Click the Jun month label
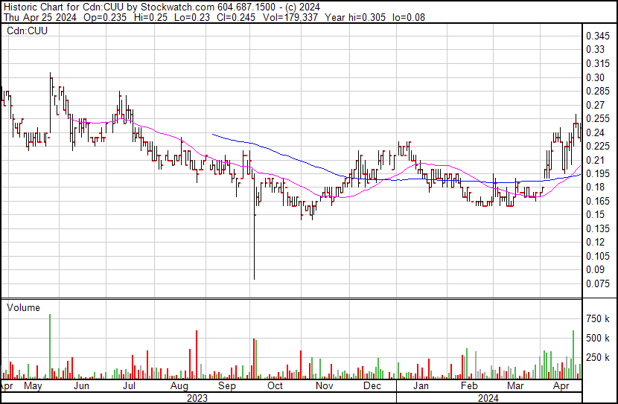The image size is (618, 404). (82, 386)
